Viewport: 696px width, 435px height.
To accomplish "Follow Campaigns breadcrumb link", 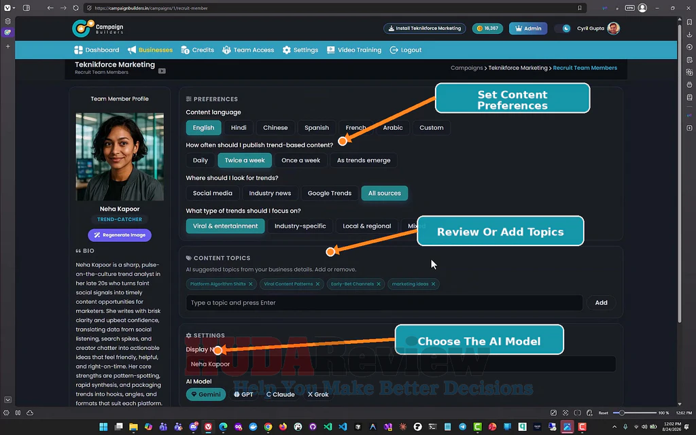I will [x=466, y=68].
